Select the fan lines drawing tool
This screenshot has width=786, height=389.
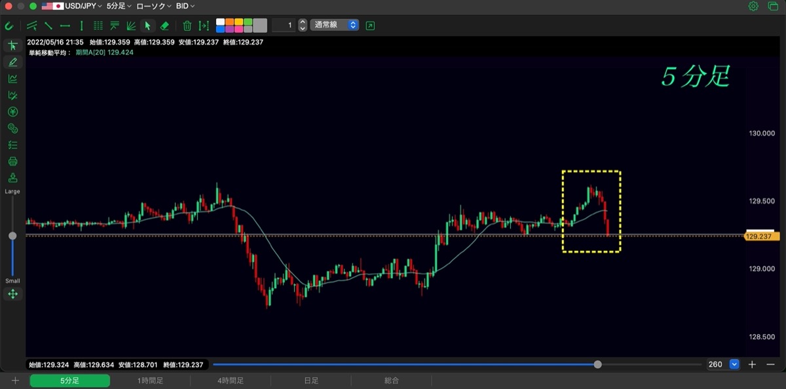131,26
